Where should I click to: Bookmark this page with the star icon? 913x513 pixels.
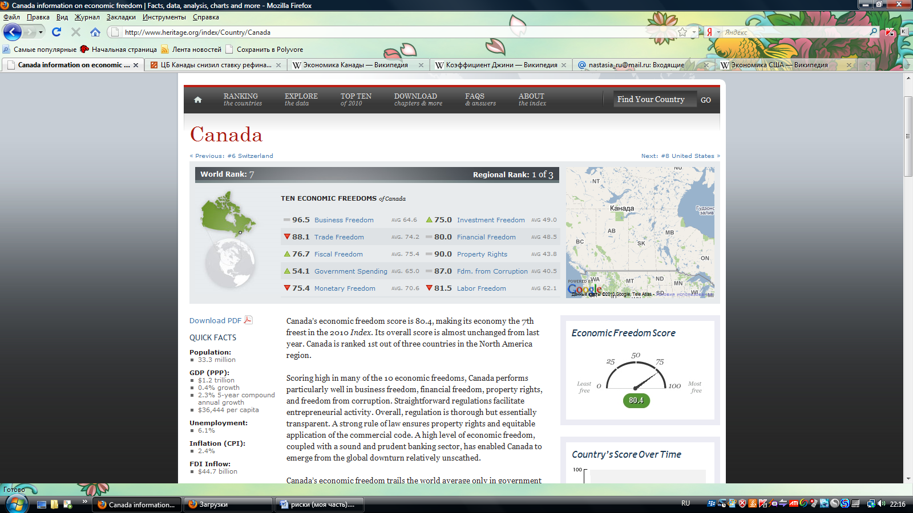(x=682, y=32)
